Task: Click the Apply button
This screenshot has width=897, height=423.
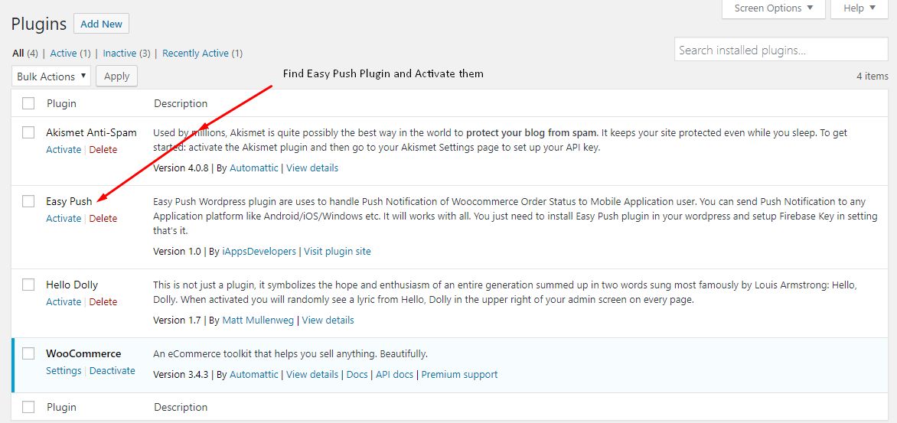Action: pyautogui.click(x=116, y=76)
